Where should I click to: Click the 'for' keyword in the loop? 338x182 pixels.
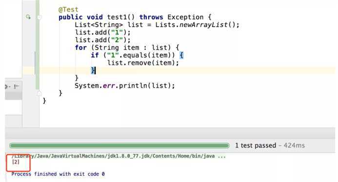point(81,48)
